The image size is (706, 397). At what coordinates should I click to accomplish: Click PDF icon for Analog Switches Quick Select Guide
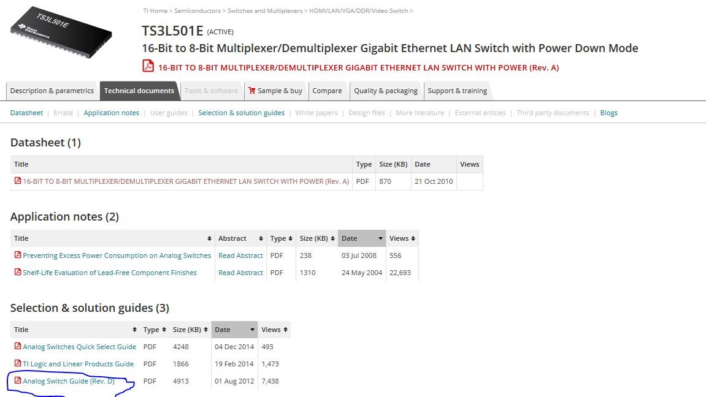coord(18,346)
